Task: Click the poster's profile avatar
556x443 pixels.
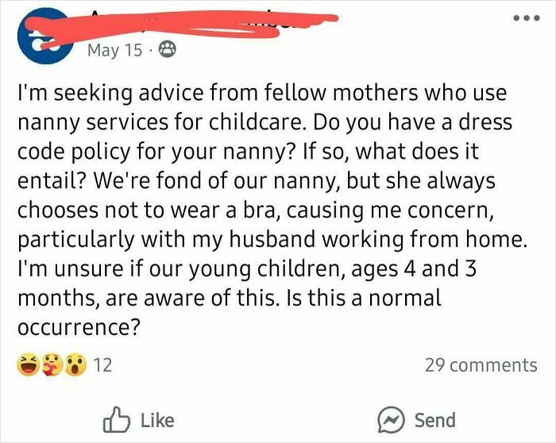Action: point(41,37)
